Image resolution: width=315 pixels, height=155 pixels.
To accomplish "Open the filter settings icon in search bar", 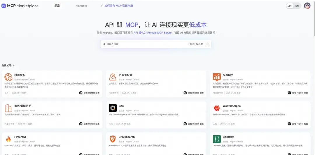I will point(207,44).
